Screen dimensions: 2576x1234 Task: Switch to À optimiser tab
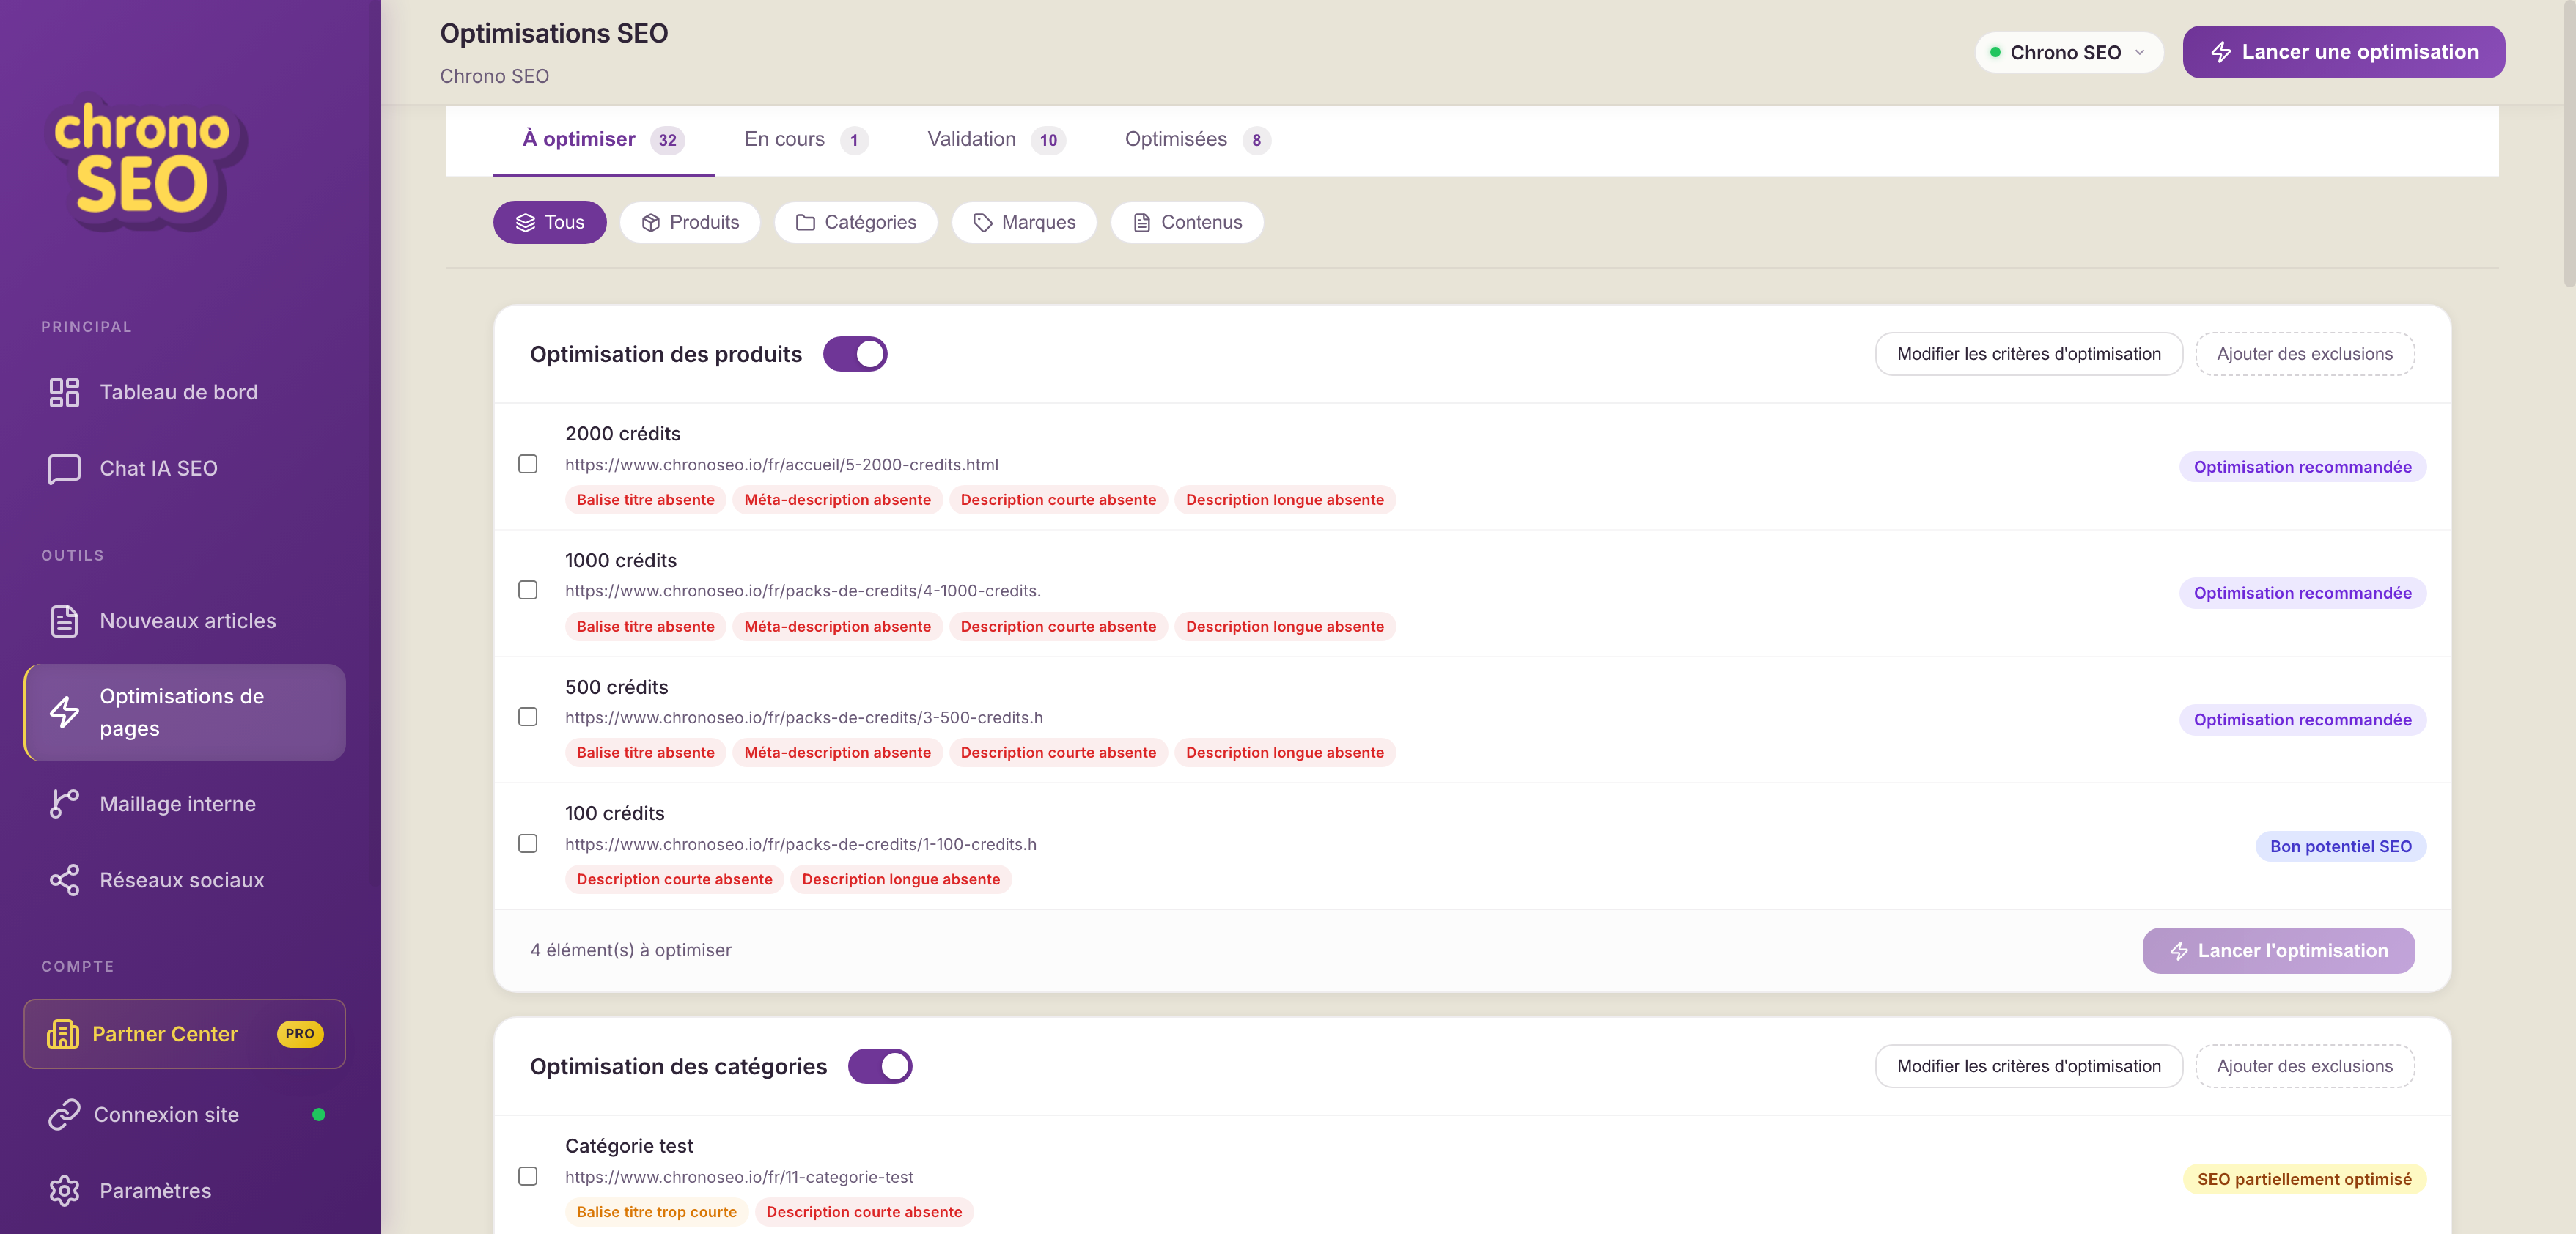pos(603,140)
